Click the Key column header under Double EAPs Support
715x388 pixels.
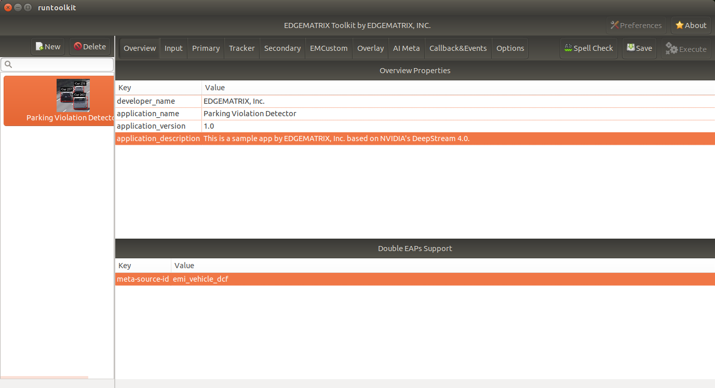click(143, 266)
